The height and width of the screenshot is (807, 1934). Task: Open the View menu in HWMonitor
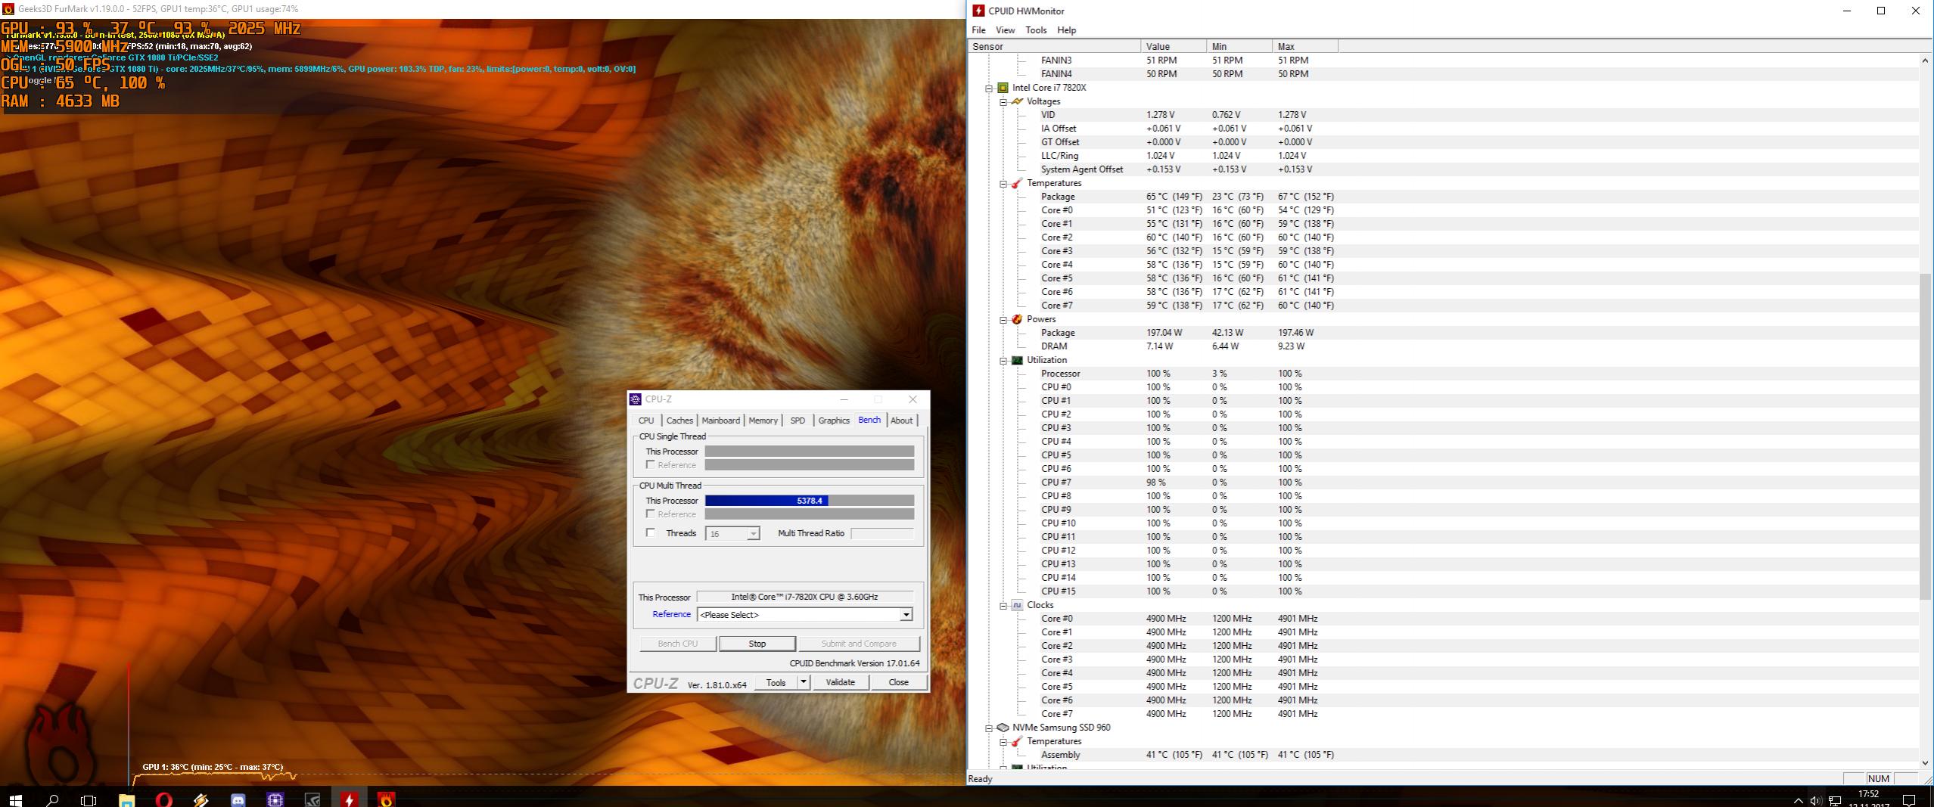coord(1006,30)
